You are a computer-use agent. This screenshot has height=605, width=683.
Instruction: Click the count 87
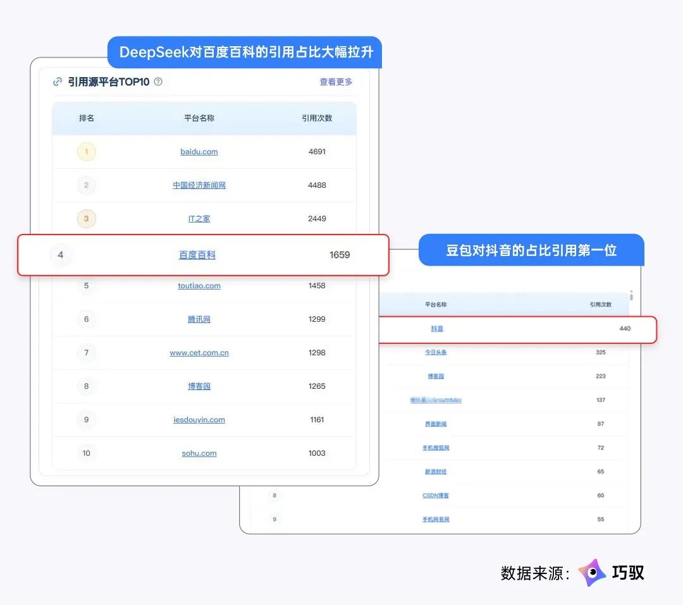click(x=601, y=424)
